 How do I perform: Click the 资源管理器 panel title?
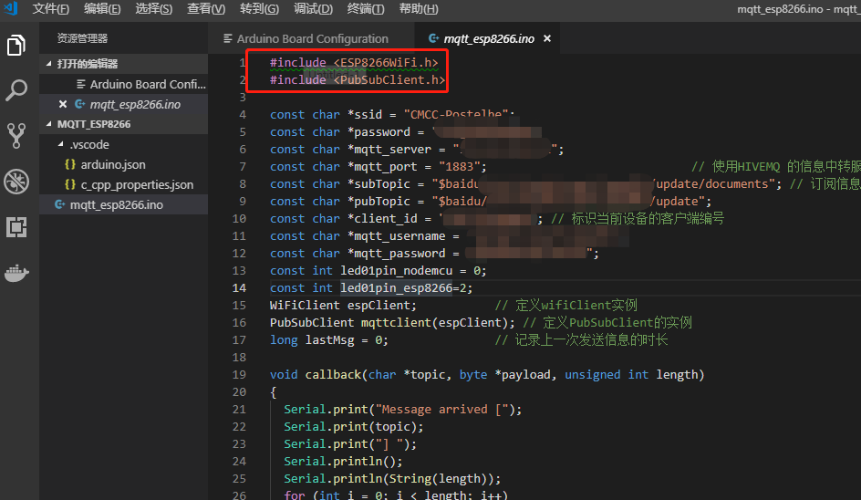[x=82, y=38]
